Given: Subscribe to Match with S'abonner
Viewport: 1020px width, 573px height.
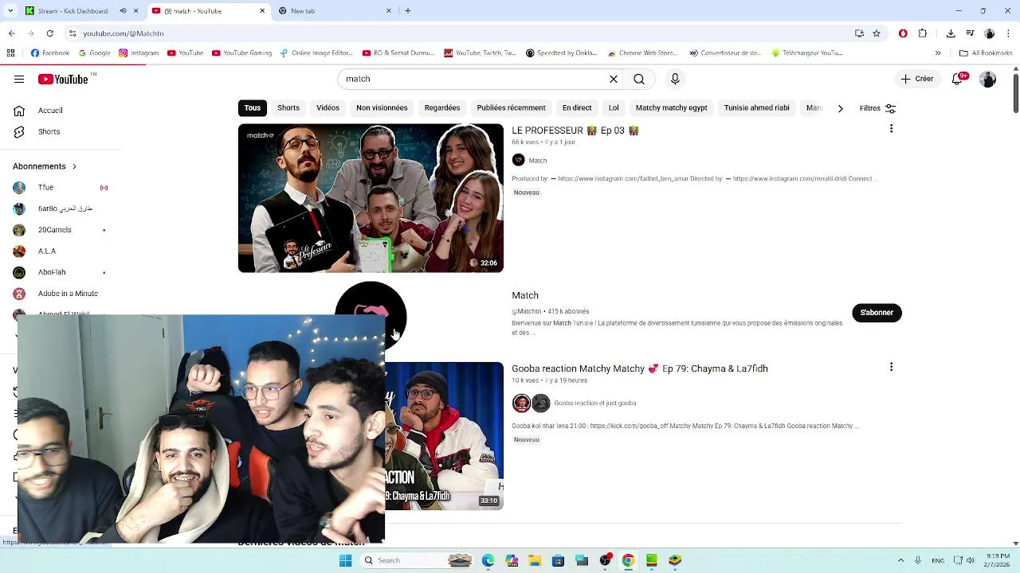Looking at the screenshot, I should (x=877, y=313).
